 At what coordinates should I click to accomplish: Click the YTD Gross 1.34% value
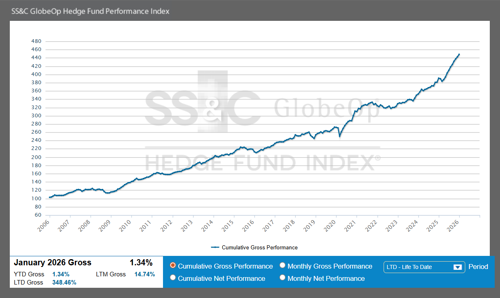[x=61, y=274]
